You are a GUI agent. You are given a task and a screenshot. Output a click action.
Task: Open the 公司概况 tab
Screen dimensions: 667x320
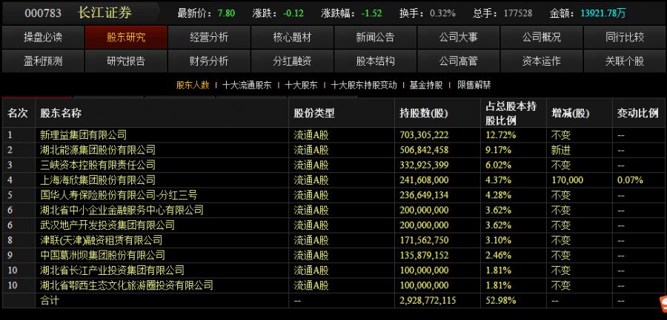(x=542, y=38)
